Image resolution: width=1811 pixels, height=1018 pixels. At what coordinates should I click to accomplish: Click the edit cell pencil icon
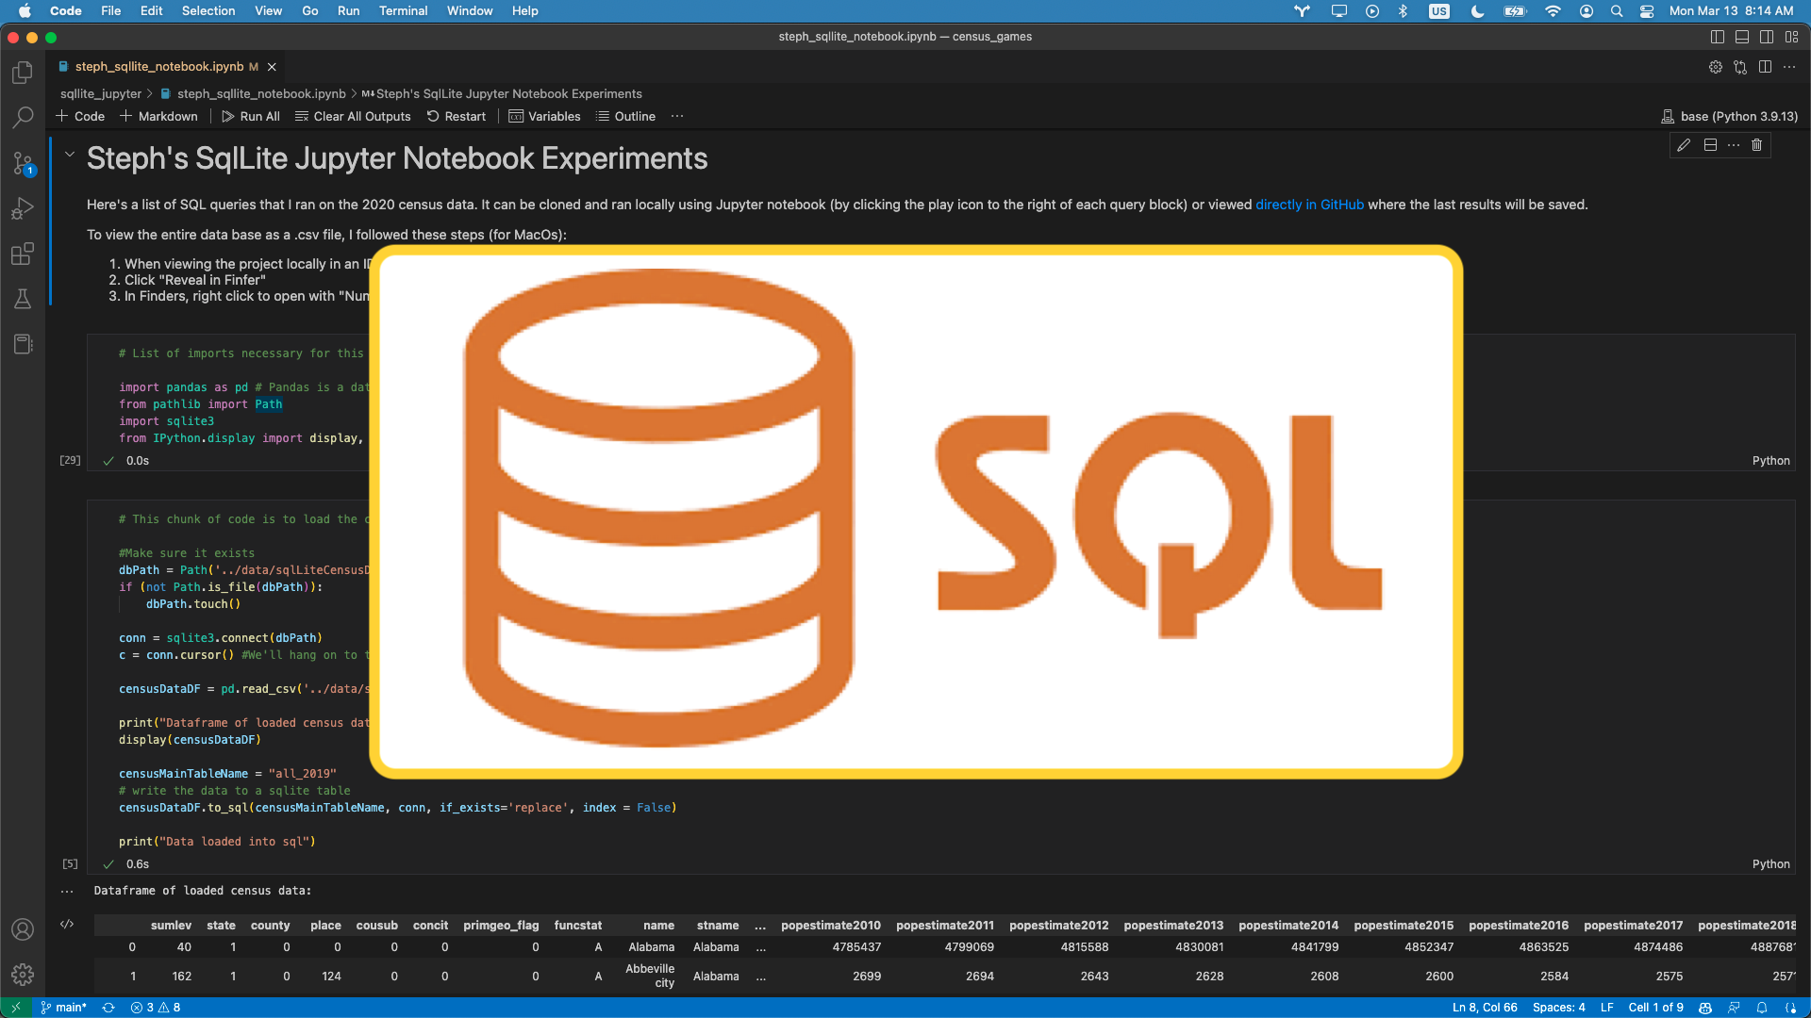(1684, 144)
